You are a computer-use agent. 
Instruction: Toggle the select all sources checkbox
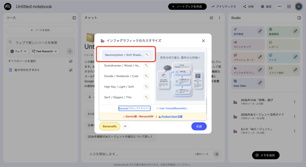click(71, 61)
